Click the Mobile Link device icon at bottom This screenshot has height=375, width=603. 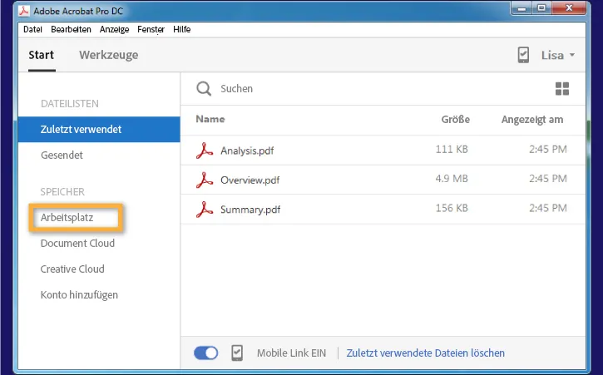click(237, 353)
